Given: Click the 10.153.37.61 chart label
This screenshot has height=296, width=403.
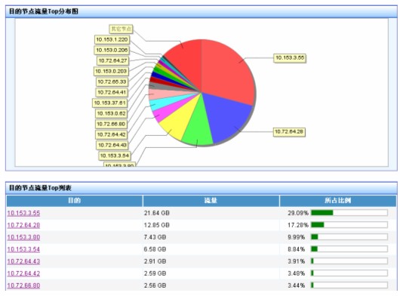Looking at the screenshot, I should tap(110, 103).
